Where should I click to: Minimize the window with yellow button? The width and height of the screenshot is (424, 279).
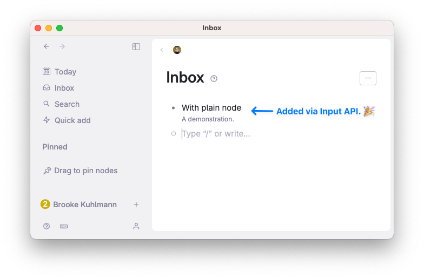click(x=49, y=28)
